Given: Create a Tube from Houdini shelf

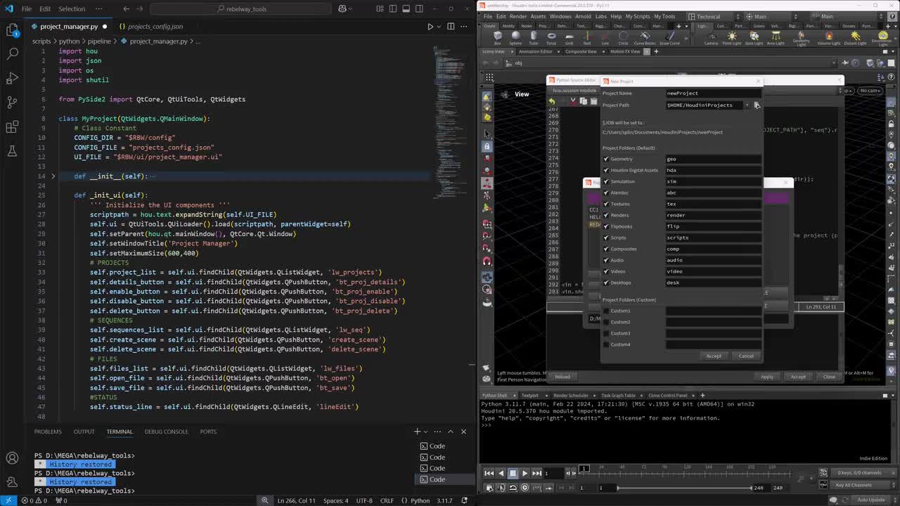Looking at the screenshot, I should tap(534, 37).
